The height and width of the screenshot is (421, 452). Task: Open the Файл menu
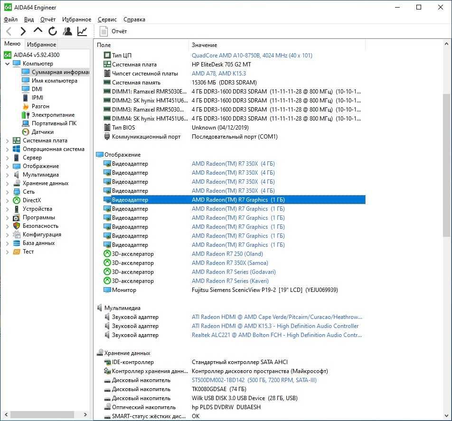click(10, 19)
